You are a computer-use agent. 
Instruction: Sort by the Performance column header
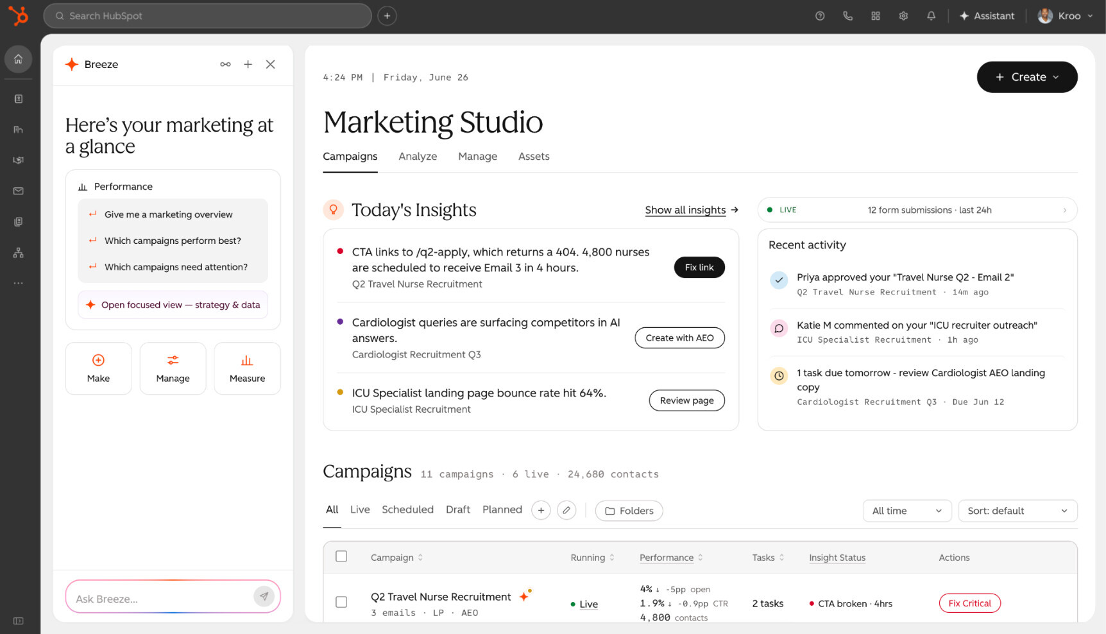tap(671, 558)
